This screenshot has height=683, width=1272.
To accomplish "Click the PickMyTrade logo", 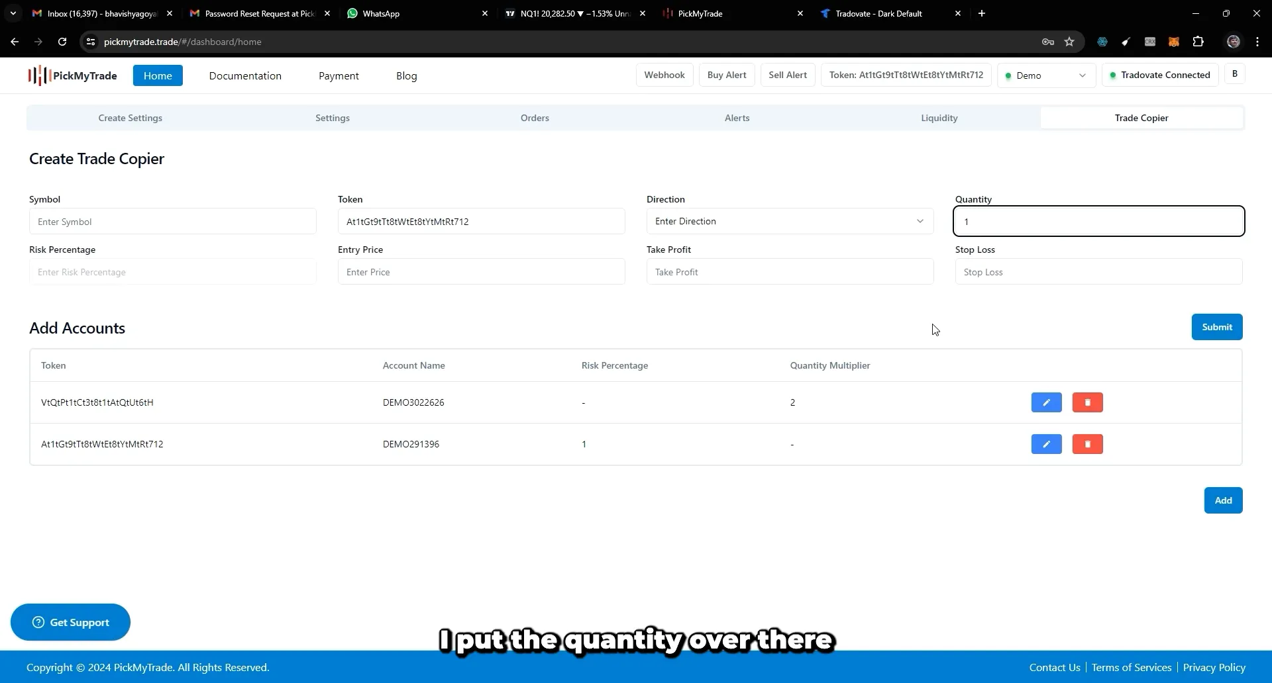I will (x=73, y=75).
